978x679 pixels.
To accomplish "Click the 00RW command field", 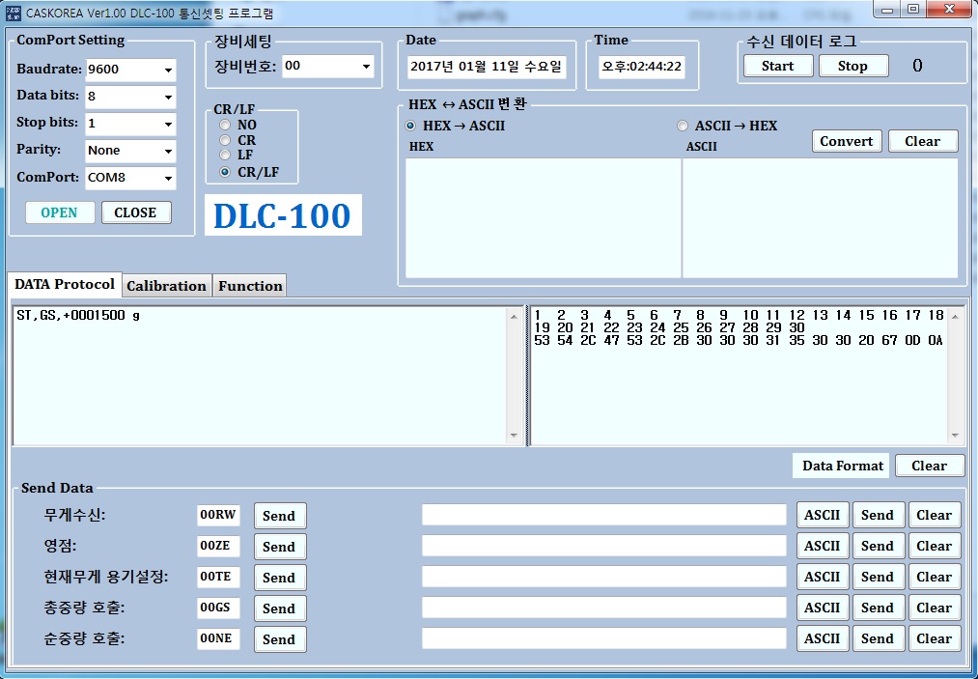I will click(218, 515).
